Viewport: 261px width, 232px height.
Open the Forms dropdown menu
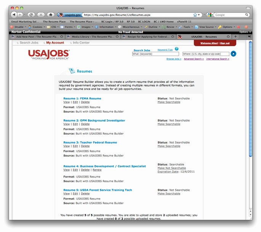[x=68, y=27]
